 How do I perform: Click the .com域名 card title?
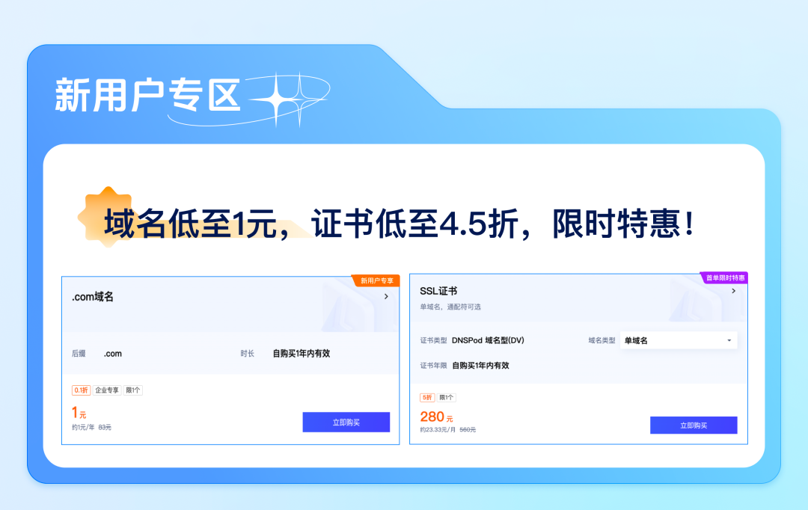point(93,297)
